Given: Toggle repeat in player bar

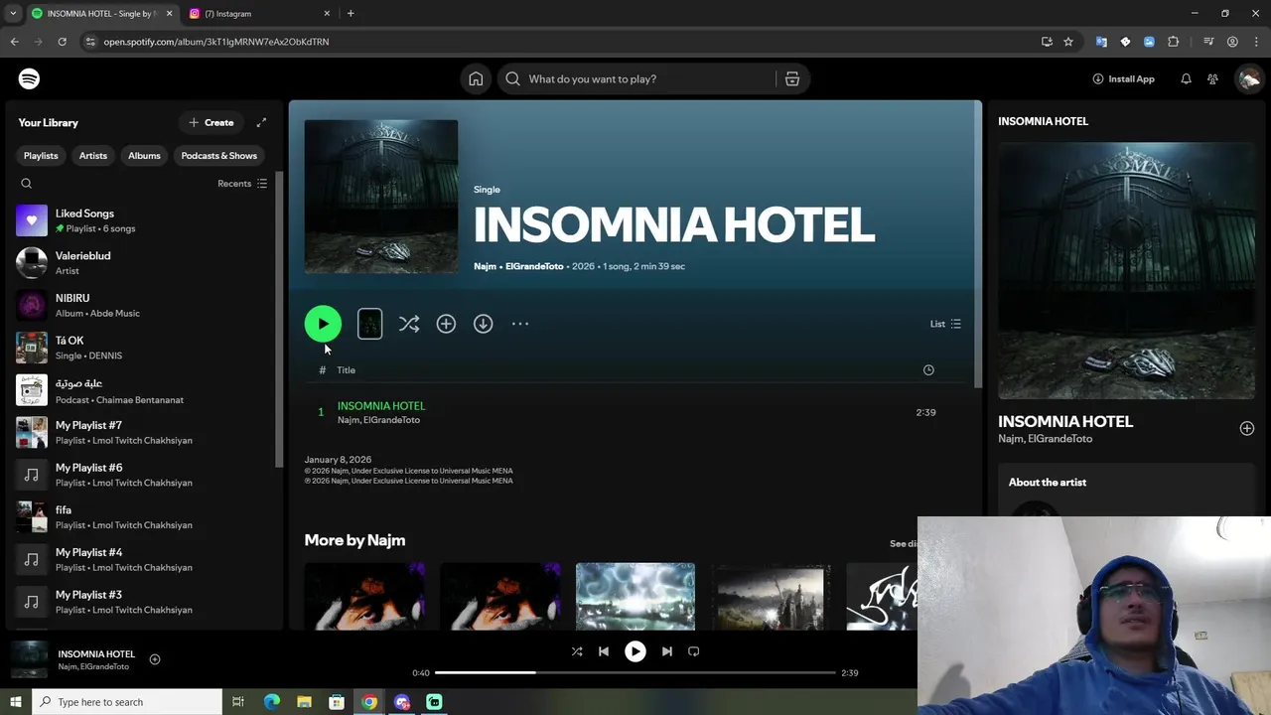Looking at the screenshot, I should tap(694, 651).
